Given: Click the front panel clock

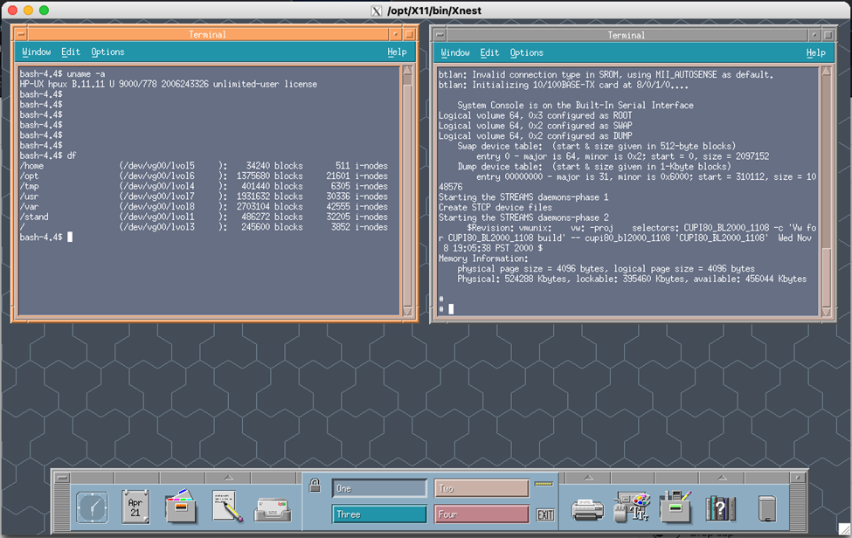Looking at the screenshot, I should pyautogui.click(x=92, y=507).
